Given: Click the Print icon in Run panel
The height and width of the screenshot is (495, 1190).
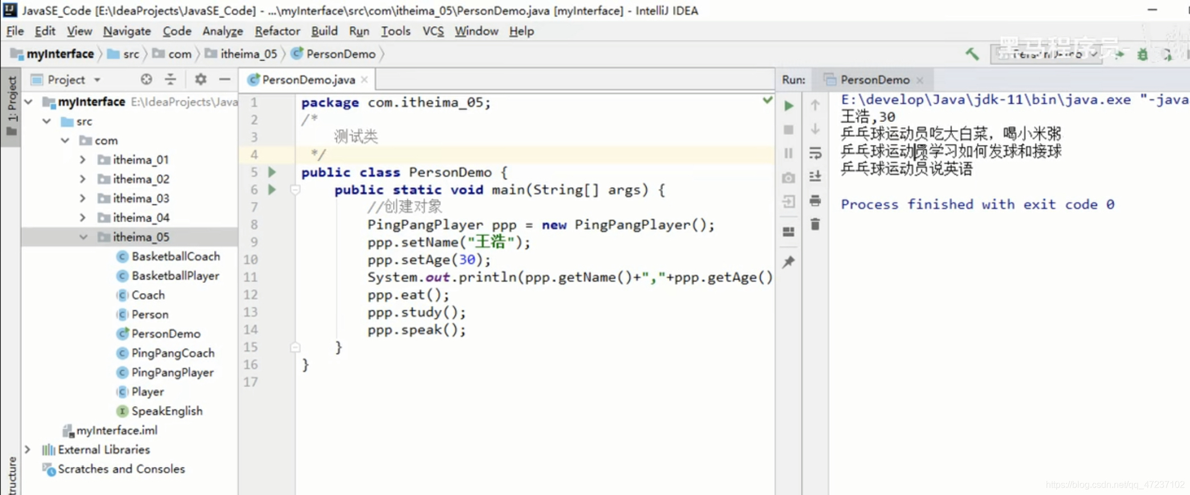Looking at the screenshot, I should coord(816,201).
